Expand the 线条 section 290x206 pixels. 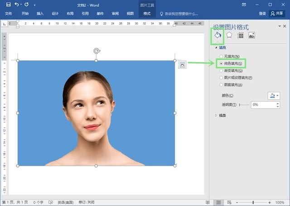point(216,116)
